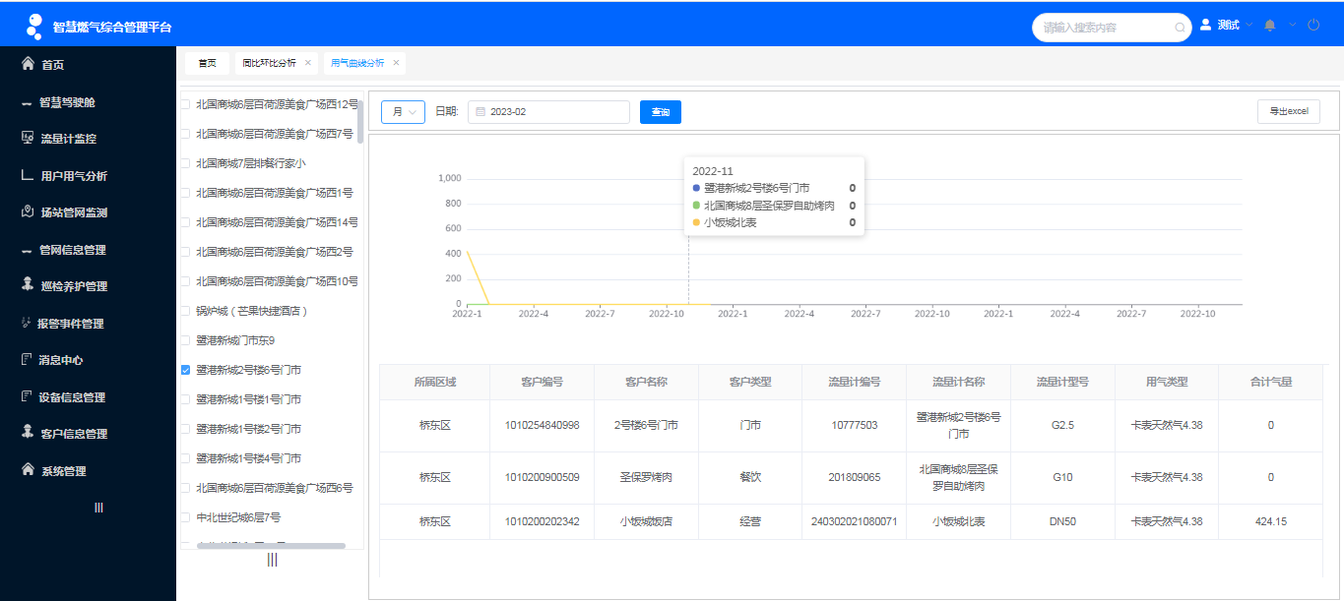Click green legend dot for 北国商城8层圣保罗自助烤肉
The image size is (1344, 601).
tap(696, 206)
